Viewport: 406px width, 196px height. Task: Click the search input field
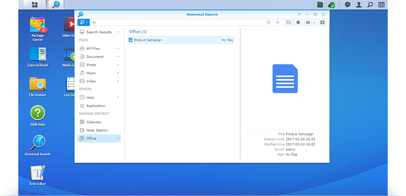click(179, 23)
